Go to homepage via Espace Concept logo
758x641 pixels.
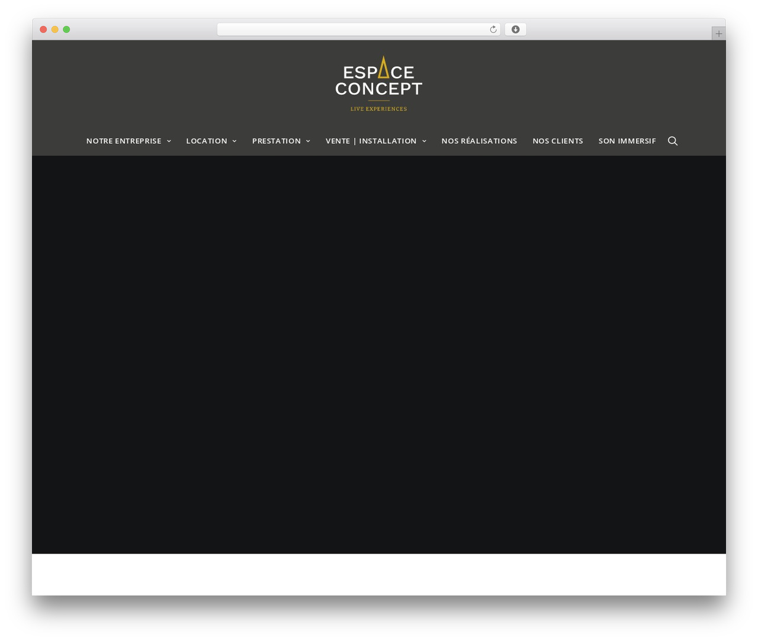[x=379, y=83]
